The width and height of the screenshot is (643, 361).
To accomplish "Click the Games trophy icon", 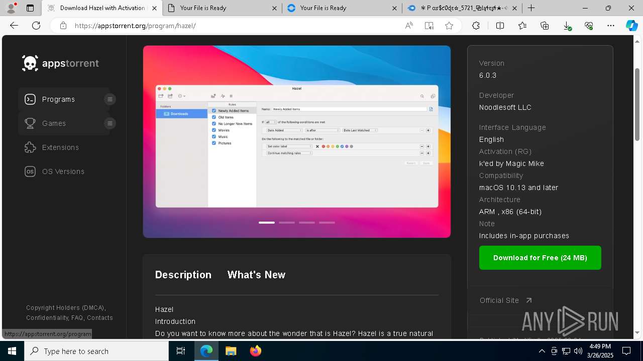I will (x=30, y=123).
